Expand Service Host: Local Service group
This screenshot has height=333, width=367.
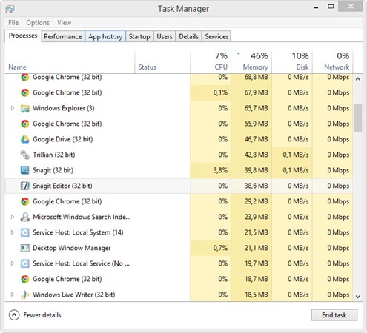(12, 263)
